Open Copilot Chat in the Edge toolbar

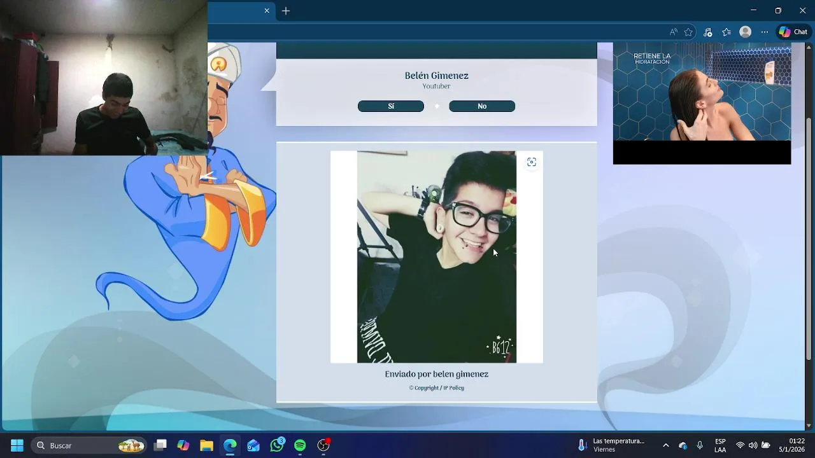[793, 32]
